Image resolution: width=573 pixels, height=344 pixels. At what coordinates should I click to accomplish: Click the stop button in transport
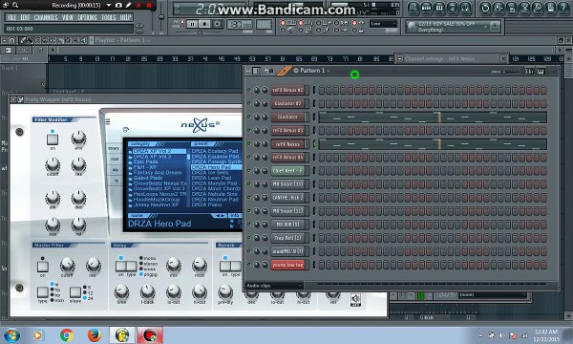tap(205, 25)
